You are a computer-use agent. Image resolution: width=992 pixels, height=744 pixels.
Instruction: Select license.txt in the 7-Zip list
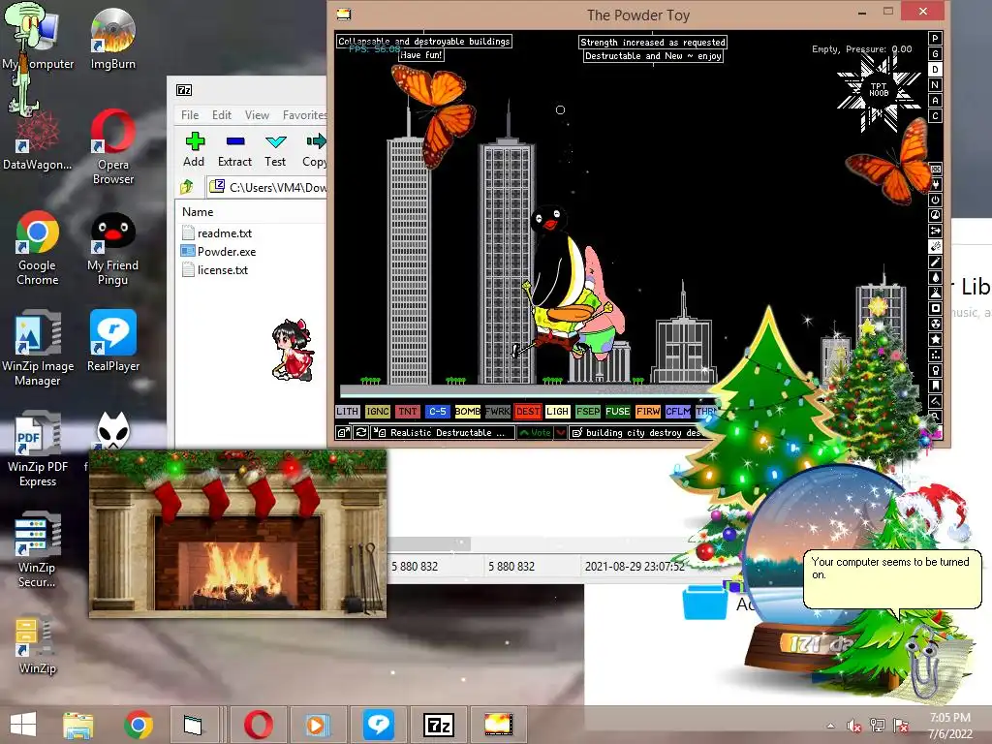tap(215, 270)
